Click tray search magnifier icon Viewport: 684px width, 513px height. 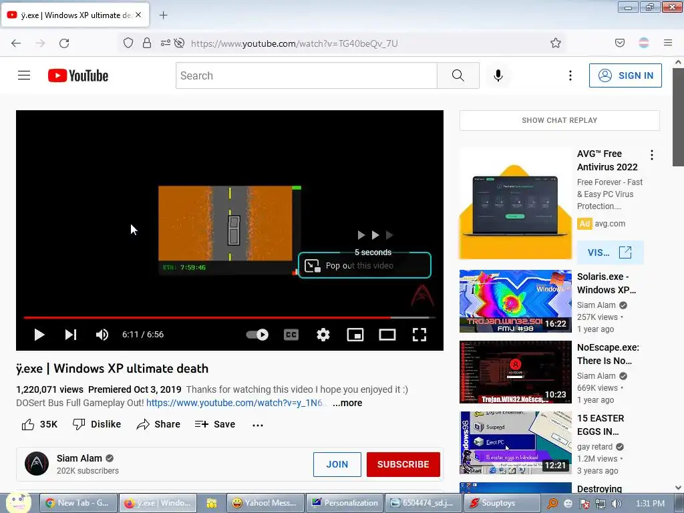tap(552, 504)
